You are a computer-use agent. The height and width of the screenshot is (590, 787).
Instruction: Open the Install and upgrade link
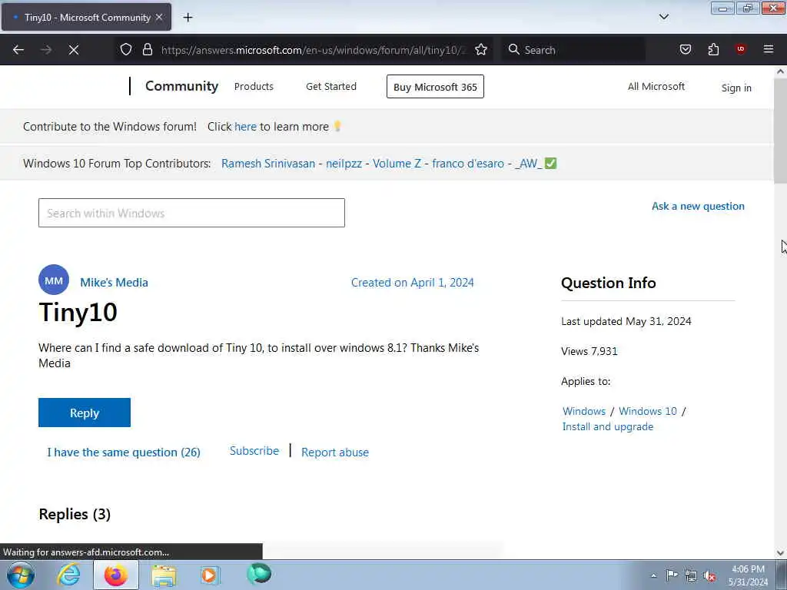tap(608, 426)
